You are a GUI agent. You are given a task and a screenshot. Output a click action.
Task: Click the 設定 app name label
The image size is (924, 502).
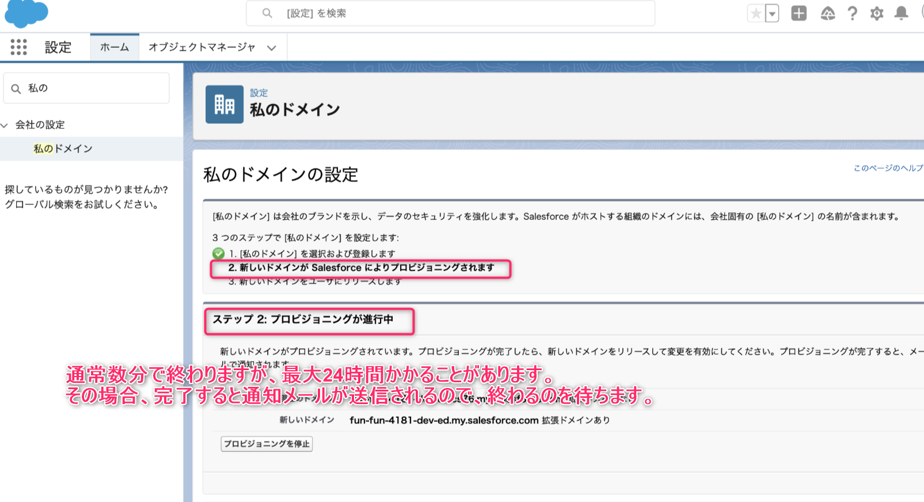tap(58, 47)
